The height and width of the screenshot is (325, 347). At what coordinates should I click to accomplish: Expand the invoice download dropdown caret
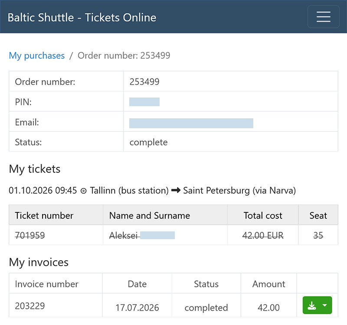coord(324,305)
